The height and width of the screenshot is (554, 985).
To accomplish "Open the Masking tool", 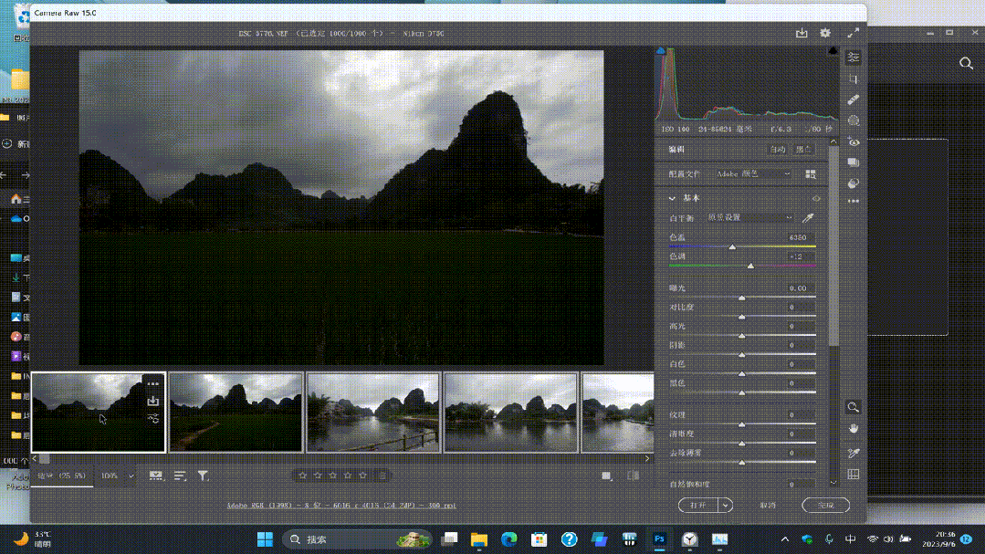I will pos(854,120).
